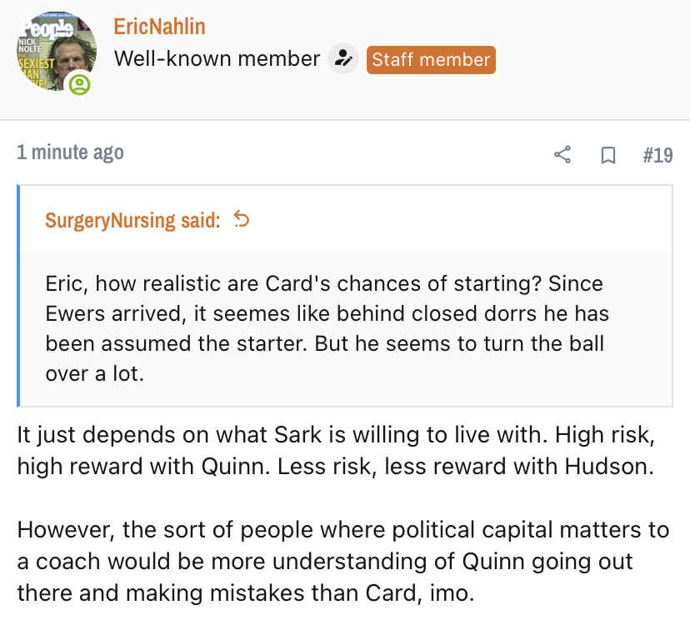The width and height of the screenshot is (690, 620).
Task: Click the blue left border of quote
Action: pos(19,295)
